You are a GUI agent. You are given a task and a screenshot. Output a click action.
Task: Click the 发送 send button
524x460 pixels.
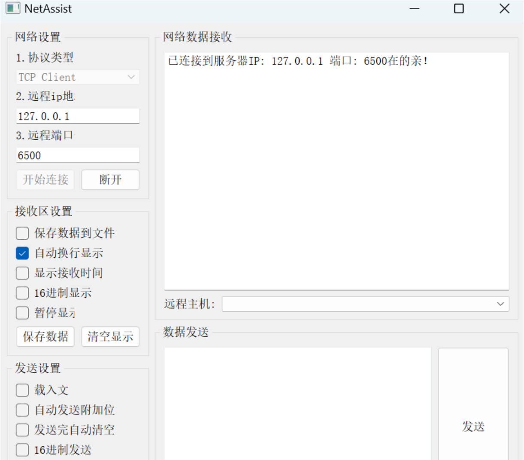[x=473, y=404]
